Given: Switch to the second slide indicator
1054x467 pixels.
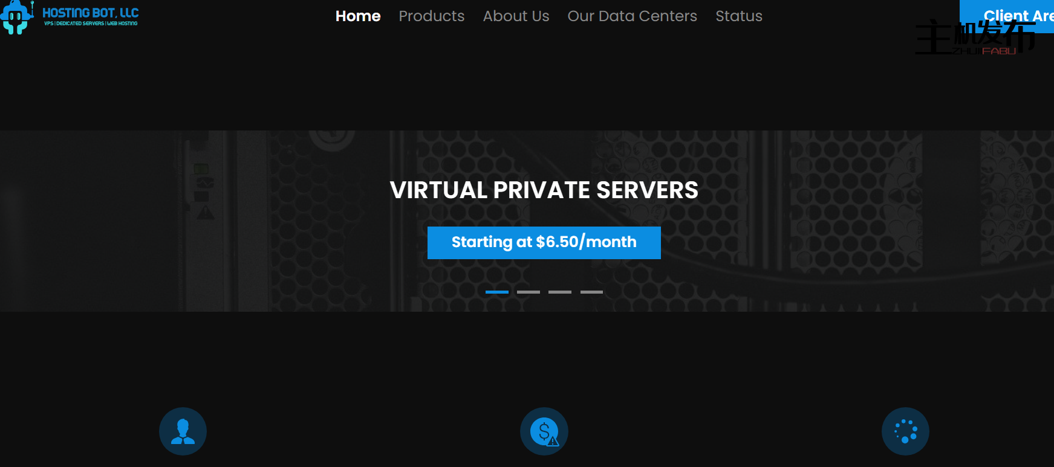Looking at the screenshot, I should pos(529,292).
